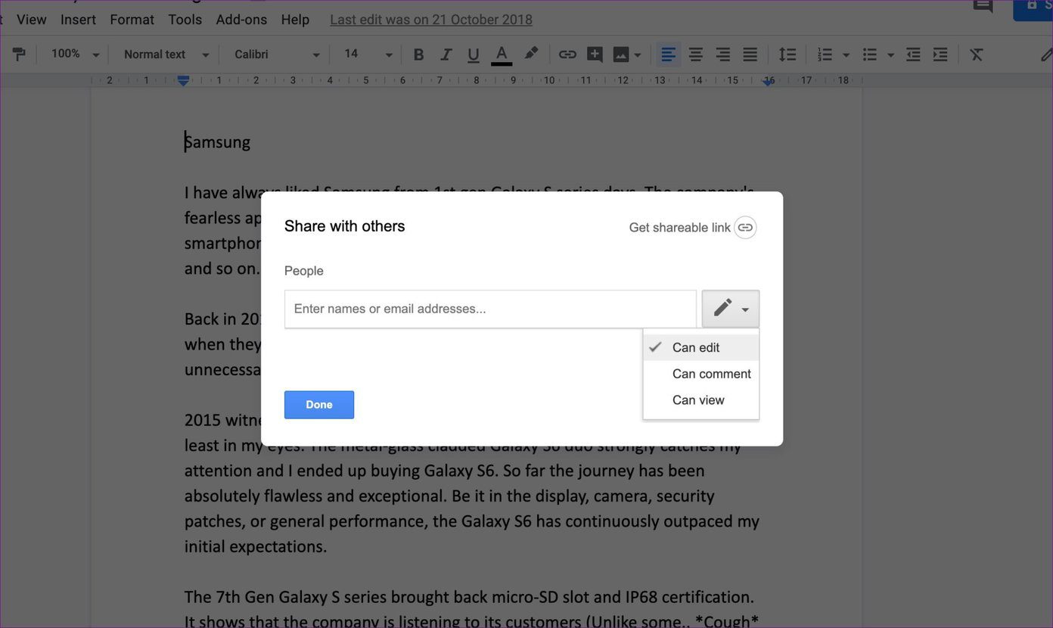Insert a link using the toolbar chain icon
The image size is (1053, 628).
pyautogui.click(x=567, y=54)
